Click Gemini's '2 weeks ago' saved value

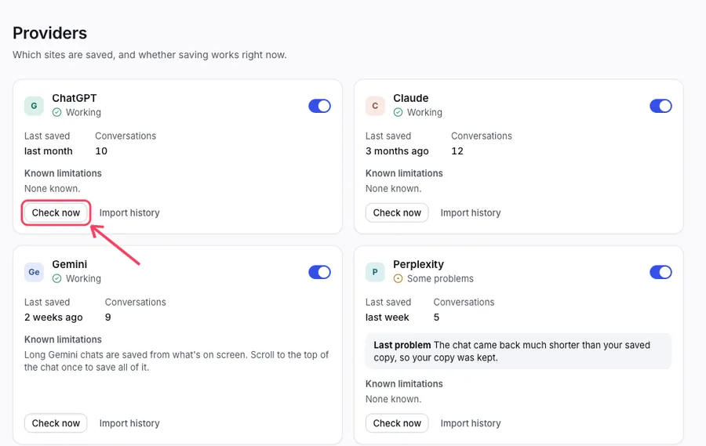click(53, 317)
